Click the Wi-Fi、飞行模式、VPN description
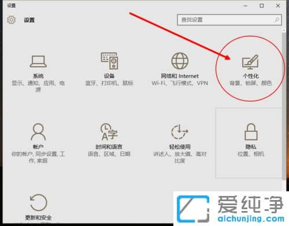 tap(180, 83)
